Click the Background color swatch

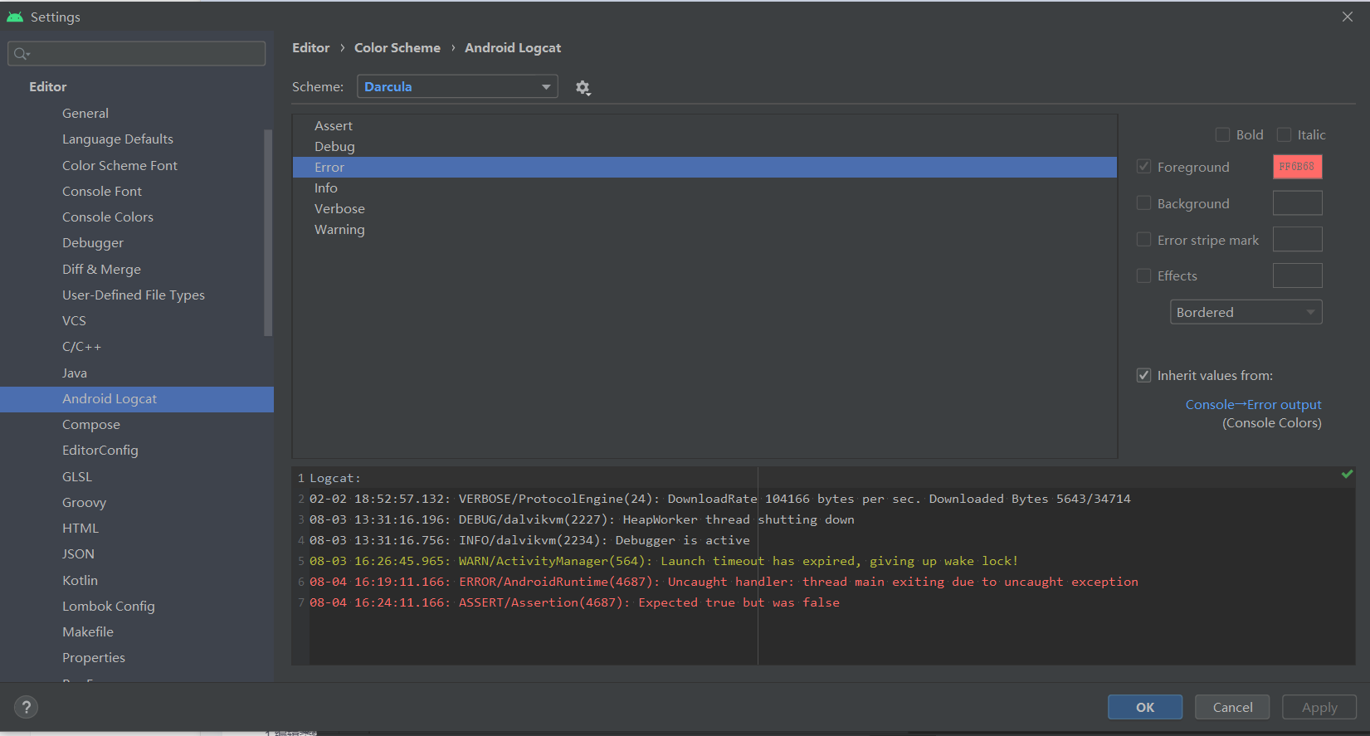point(1297,203)
